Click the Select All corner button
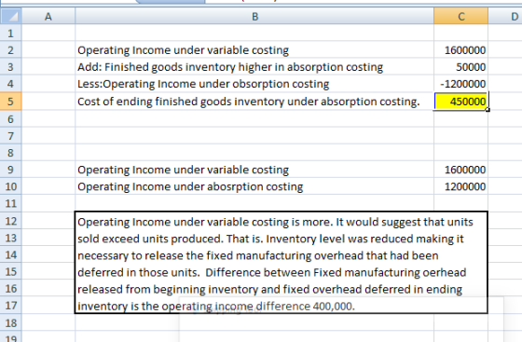The image size is (522, 342). tap(11, 16)
